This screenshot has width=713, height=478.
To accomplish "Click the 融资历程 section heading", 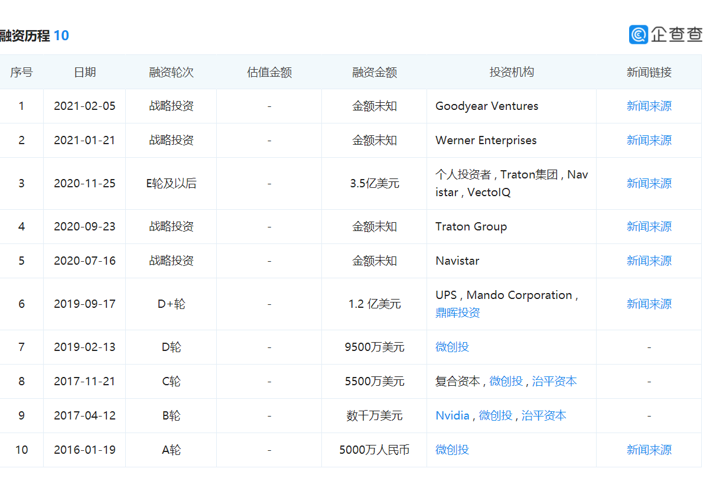I will (x=25, y=35).
